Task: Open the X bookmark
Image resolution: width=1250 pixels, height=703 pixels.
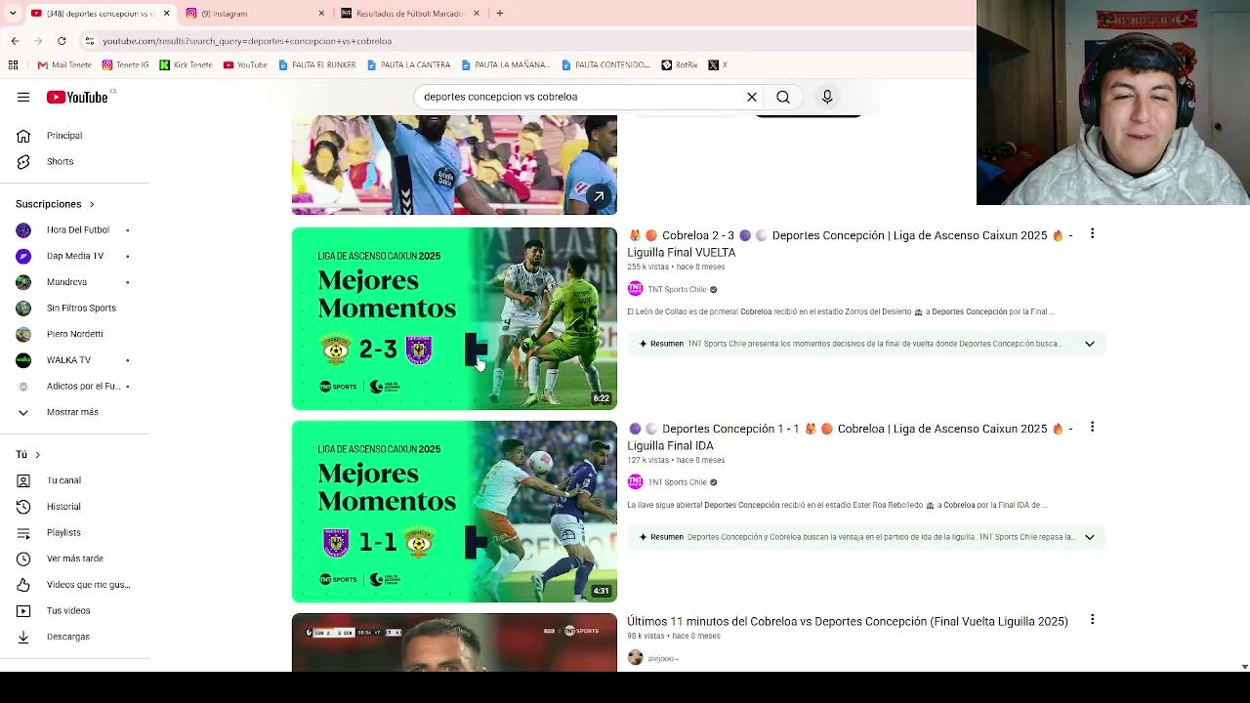Action: (x=718, y=65)
